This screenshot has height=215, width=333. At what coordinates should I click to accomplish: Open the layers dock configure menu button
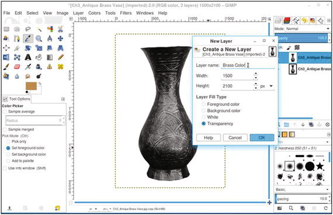(x=329, y=20)
